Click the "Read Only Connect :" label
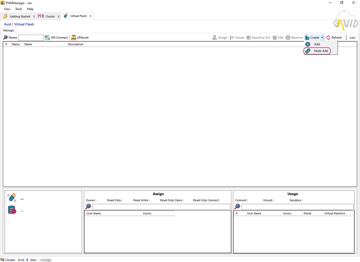The height and width of the screenshot is (262, 360). tap(207, 200)
